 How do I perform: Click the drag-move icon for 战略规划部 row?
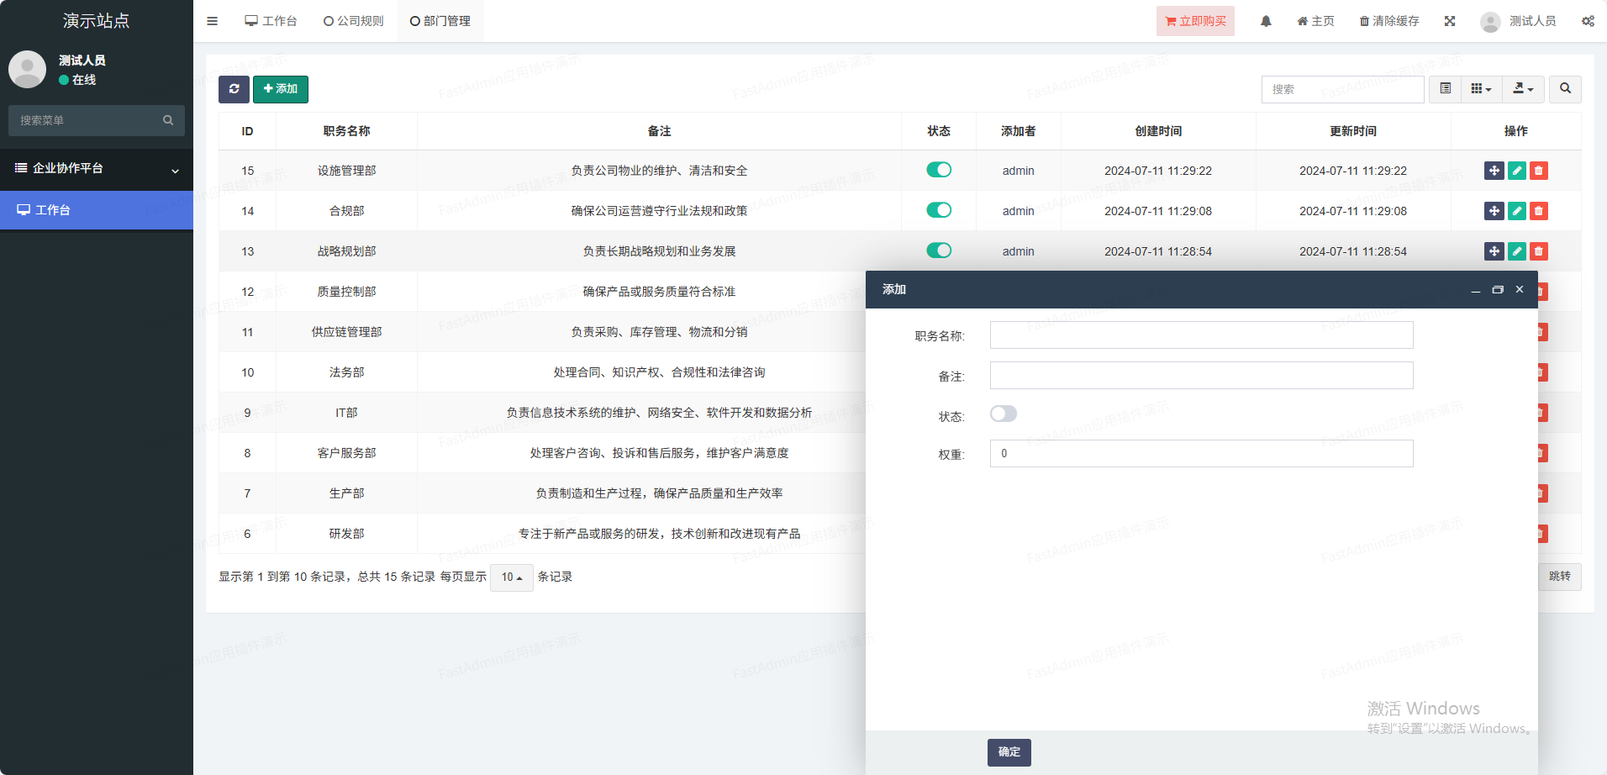tap(1494, 251)
